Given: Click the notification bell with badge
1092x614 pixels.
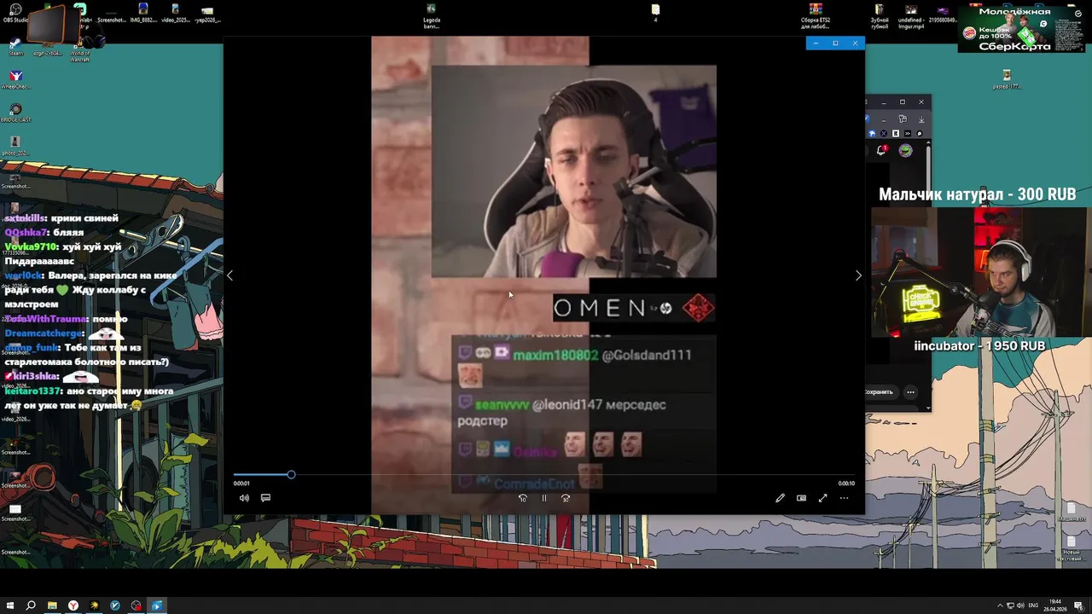Looking at the screenshot, I should click(882, 150).
